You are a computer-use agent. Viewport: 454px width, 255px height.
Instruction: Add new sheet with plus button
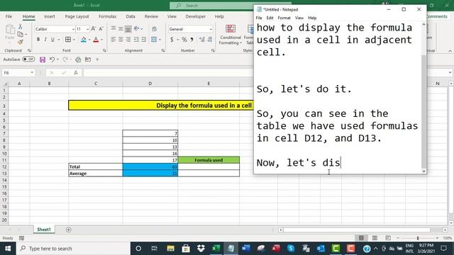point(68,229)
